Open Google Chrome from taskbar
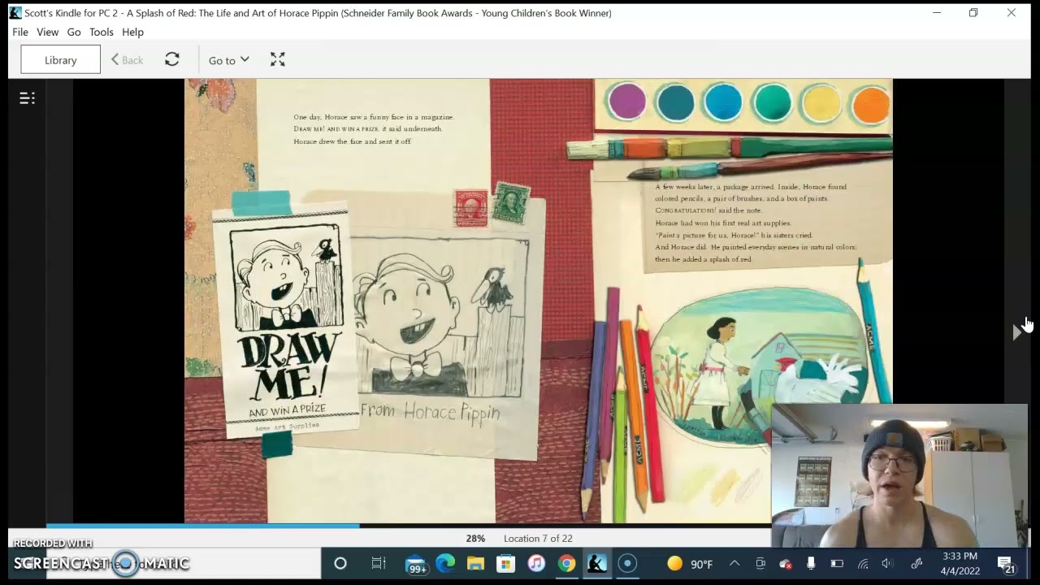This screenshot has width=1040, height=585. pos(566,564)
